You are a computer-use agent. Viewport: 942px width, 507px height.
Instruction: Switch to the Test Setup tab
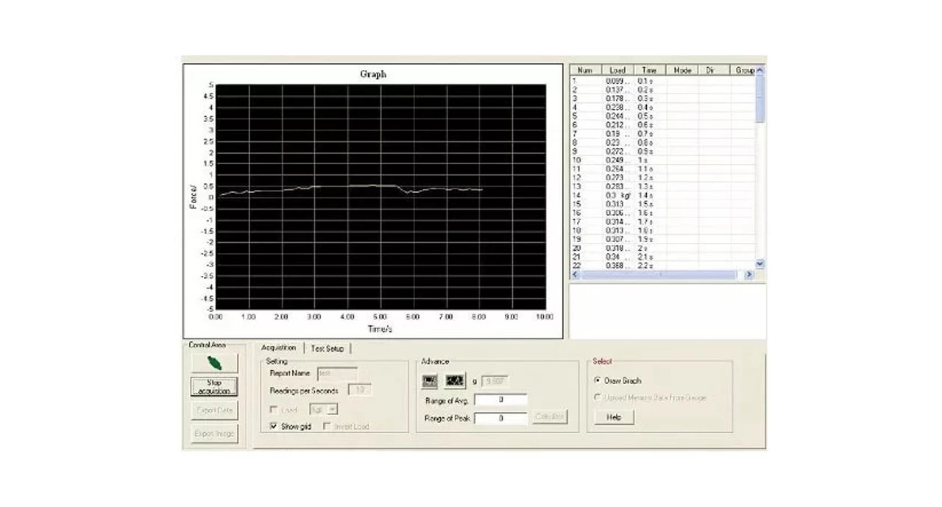point(327,348)
